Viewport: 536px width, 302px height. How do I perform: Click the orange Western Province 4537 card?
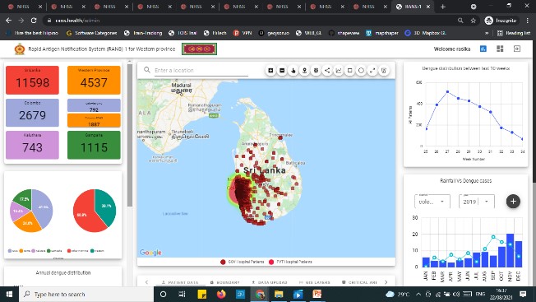click(94, 80)
